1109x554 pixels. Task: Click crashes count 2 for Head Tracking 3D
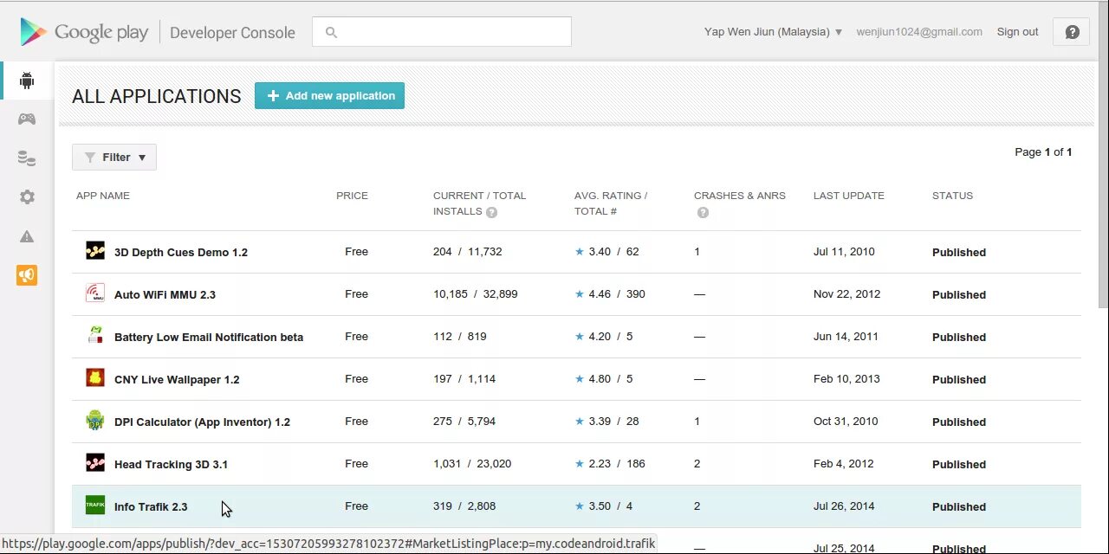click(x=697, y=464)
